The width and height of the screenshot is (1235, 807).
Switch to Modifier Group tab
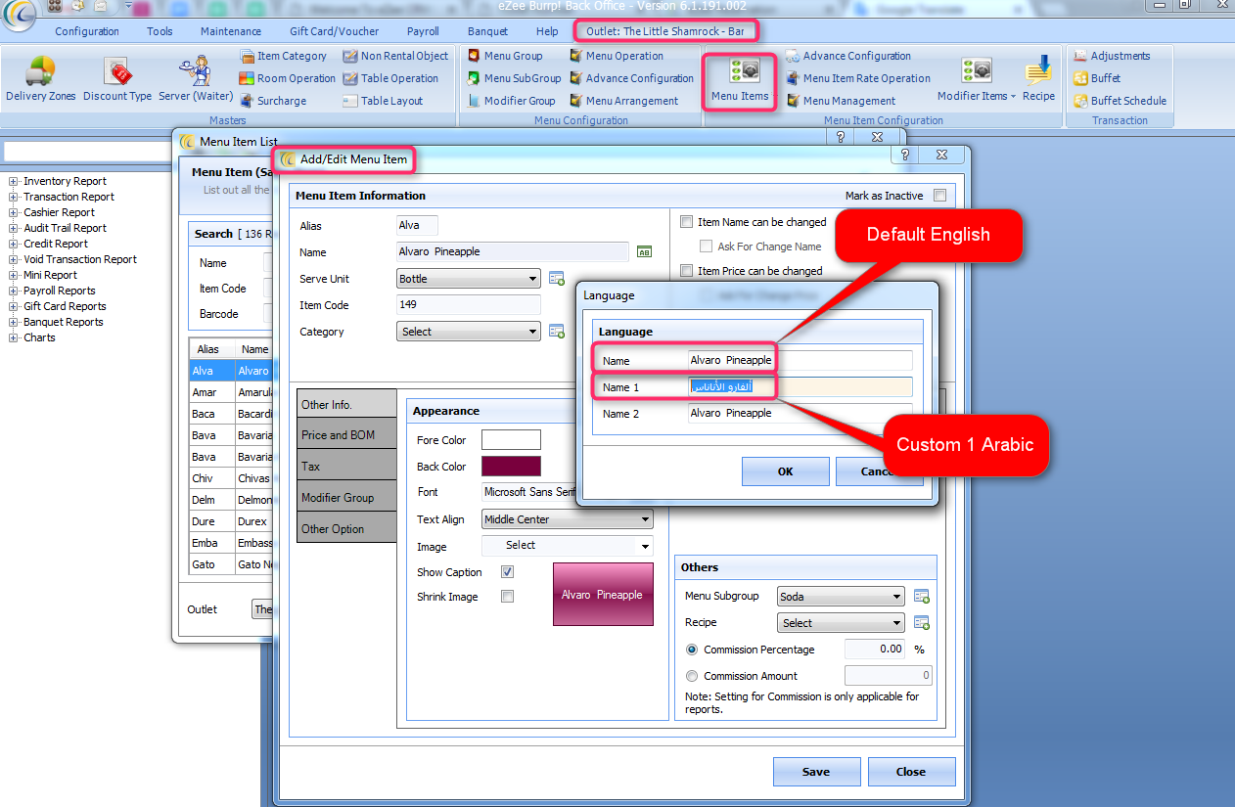coord(346,498)
